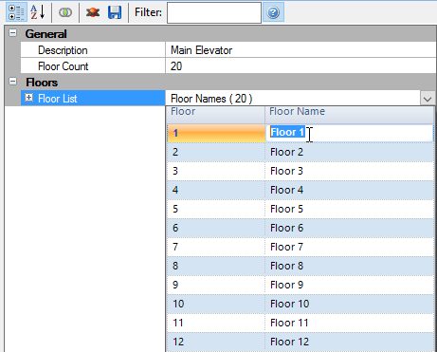Select floor number 1 cell

coord(216,133)
